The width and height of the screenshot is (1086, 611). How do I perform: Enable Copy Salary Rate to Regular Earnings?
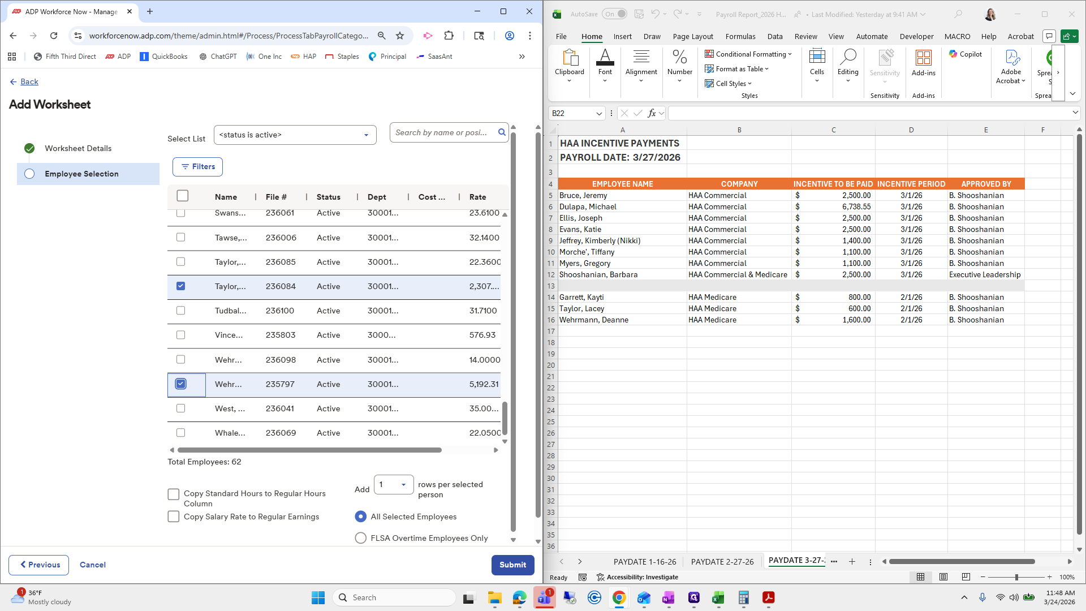174,517
